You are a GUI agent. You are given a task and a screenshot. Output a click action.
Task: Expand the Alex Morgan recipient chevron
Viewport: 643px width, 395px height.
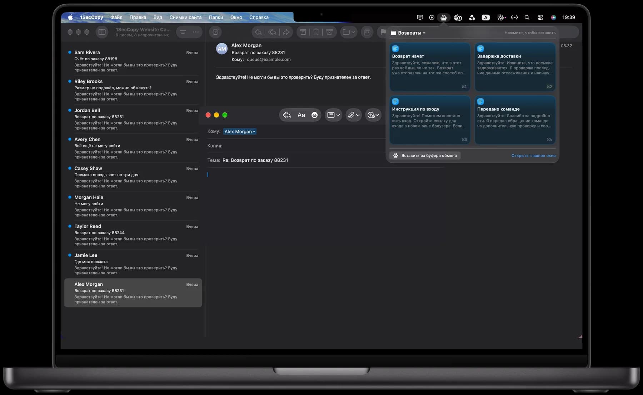(x=254, y=132)
